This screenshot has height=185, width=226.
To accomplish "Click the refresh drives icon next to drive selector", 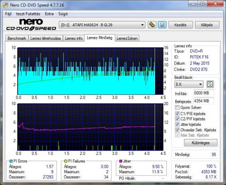I will point(152,25).
